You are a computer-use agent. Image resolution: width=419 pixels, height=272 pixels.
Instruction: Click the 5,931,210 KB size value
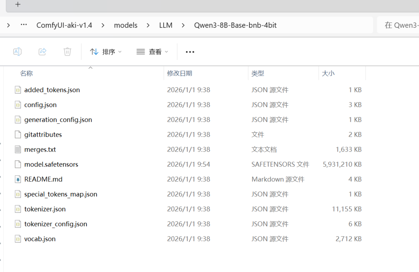342,164
